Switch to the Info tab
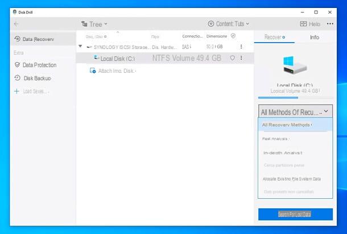The height and width of the screenshot is (234, 347). pyautogui.click(x=315, y=37)
